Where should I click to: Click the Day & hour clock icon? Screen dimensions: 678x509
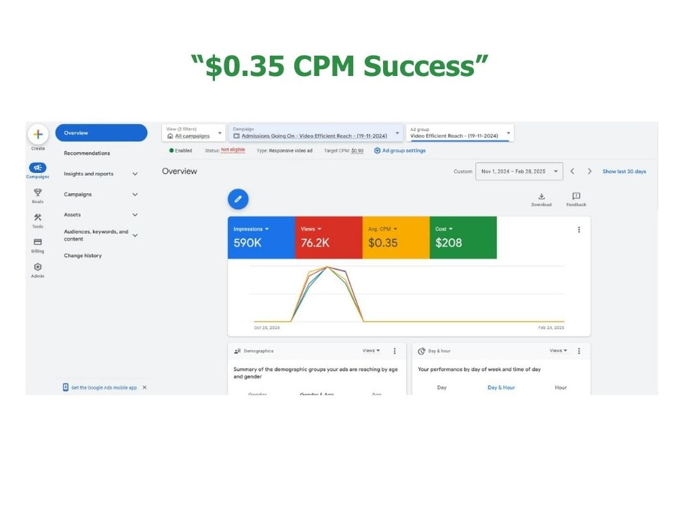click(421, 351)
